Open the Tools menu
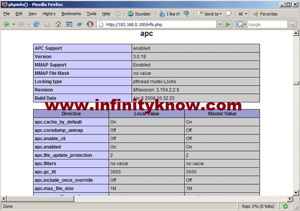 [x=92, y=14]
